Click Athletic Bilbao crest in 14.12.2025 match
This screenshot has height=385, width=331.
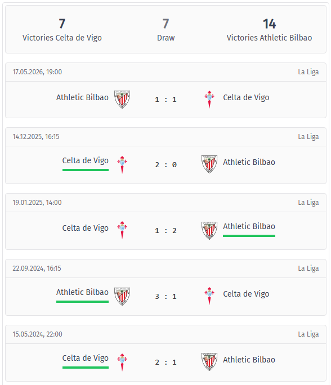click(209, 164)
